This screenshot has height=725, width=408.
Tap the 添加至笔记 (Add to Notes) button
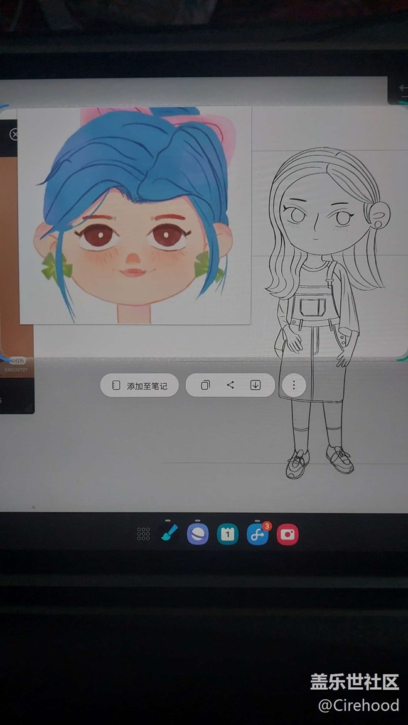point(139,386)
